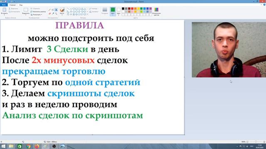Screen dimensions: 266x149
Task: Select the diagonal line shape
Action: pyautogui.click(x=68, y=9)
